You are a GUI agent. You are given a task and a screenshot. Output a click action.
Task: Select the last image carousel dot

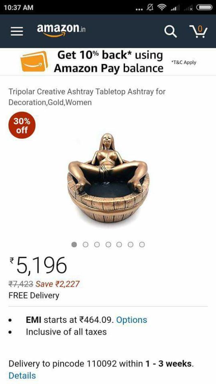142,244
